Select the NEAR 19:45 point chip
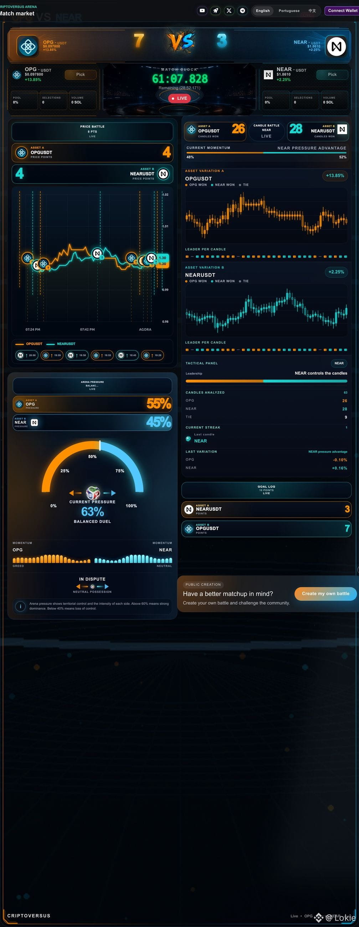Image resolution: width=359 pixels, height=927 pixels. click(127, 355)
